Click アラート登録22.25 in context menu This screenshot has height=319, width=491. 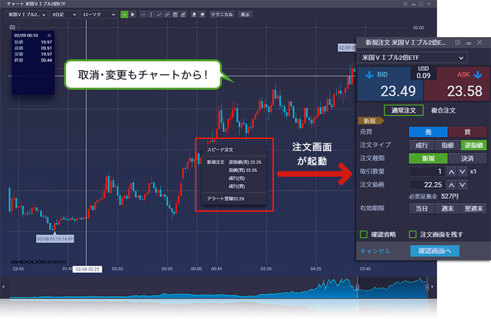[225, 199]
